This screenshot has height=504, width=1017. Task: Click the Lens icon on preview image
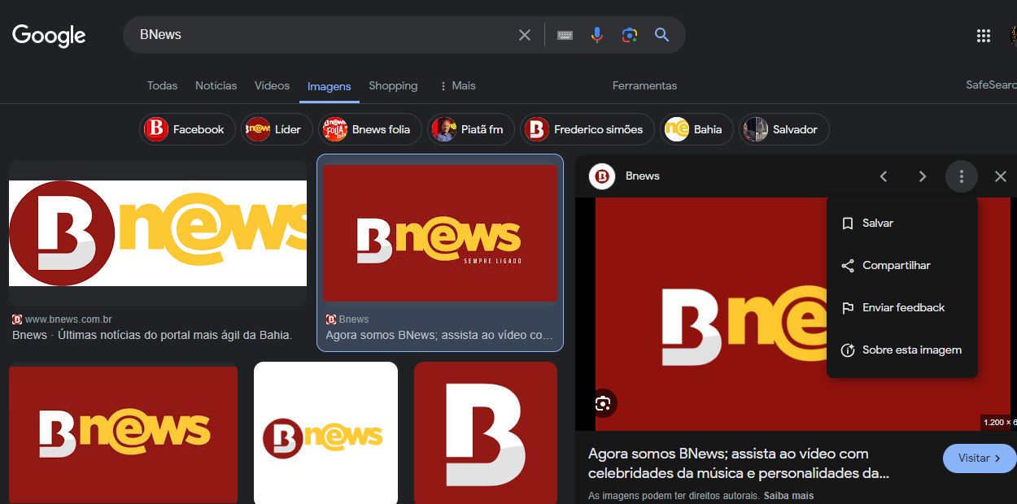[603, 403]
